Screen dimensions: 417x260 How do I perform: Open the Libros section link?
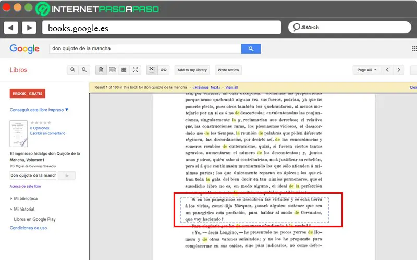[18, 70]
